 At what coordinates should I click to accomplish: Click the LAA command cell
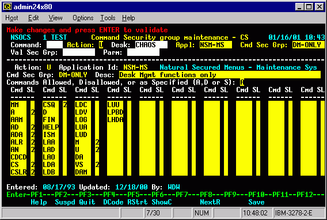pos(51,142)
